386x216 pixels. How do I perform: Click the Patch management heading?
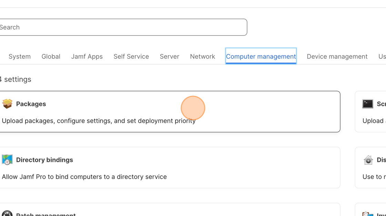click(x=46, y=214)
